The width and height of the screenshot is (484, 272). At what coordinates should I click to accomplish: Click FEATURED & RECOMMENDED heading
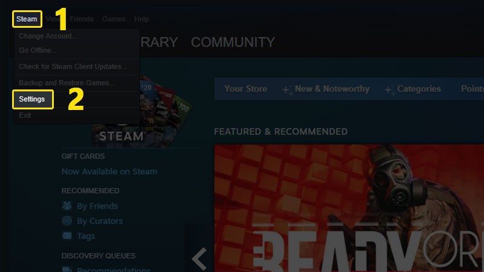[x=281, y=132]
